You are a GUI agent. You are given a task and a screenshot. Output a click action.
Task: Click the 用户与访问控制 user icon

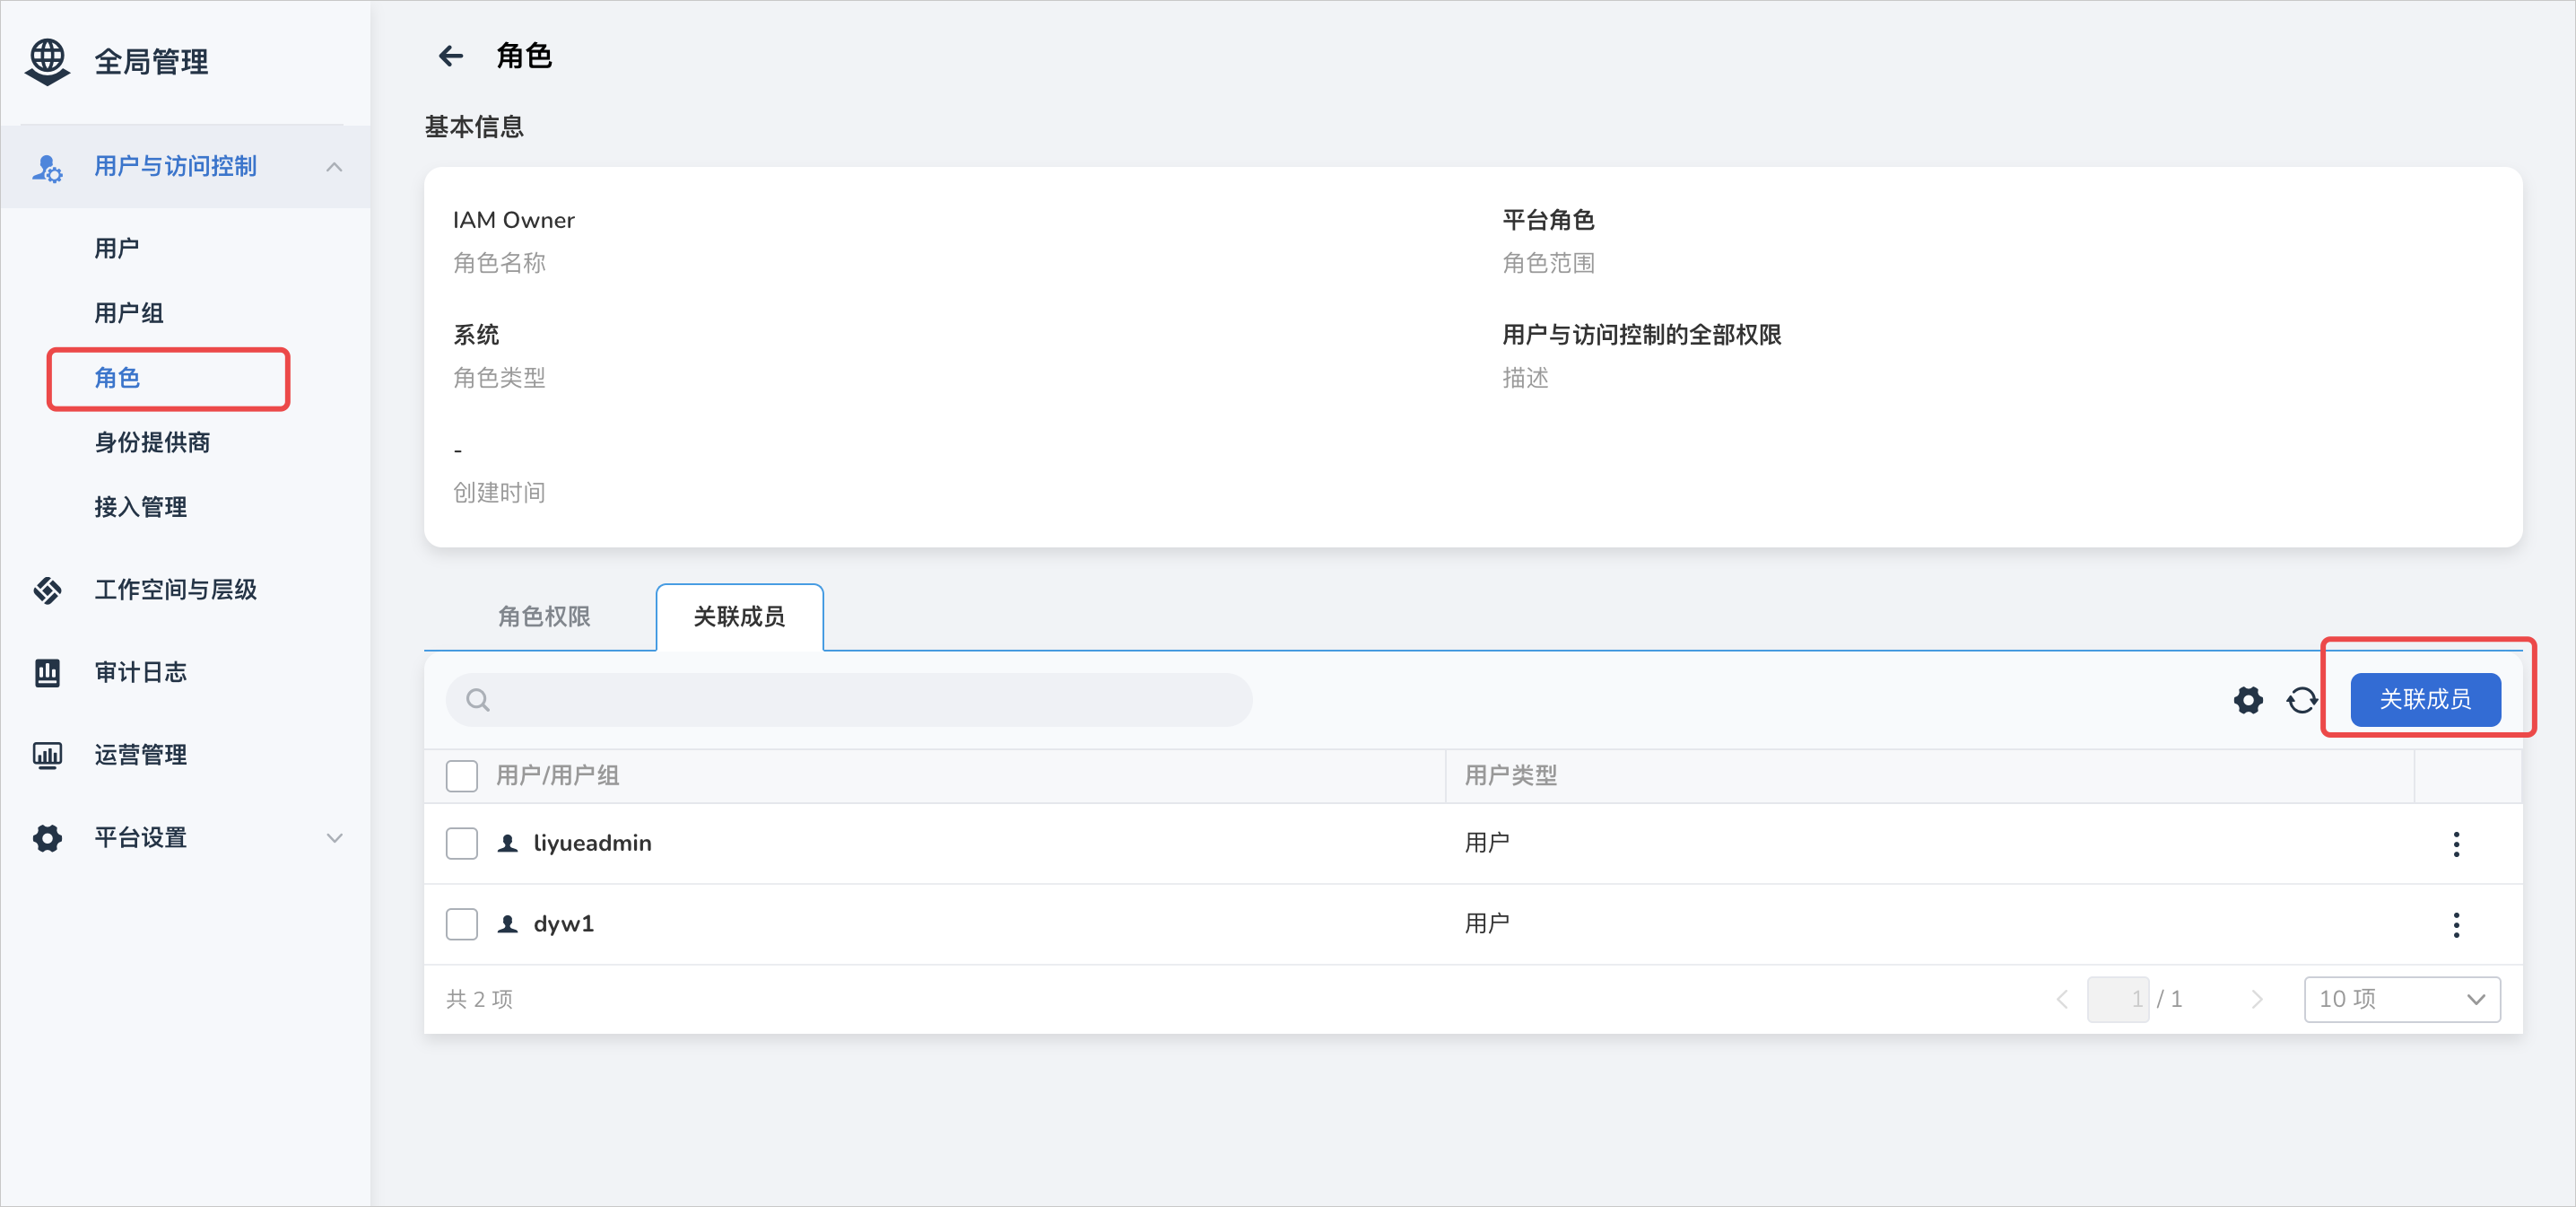(x=47, y=167)
